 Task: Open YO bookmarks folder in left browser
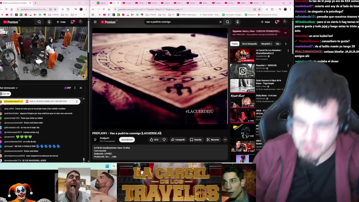(74, 15)
